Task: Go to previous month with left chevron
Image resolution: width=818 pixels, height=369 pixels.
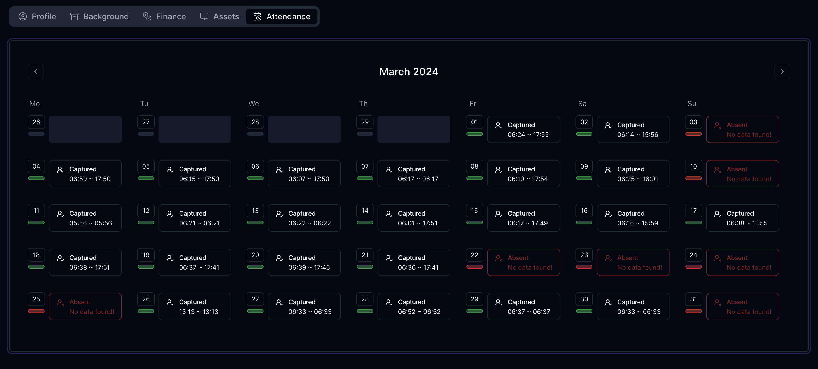Action: (36, 72)
